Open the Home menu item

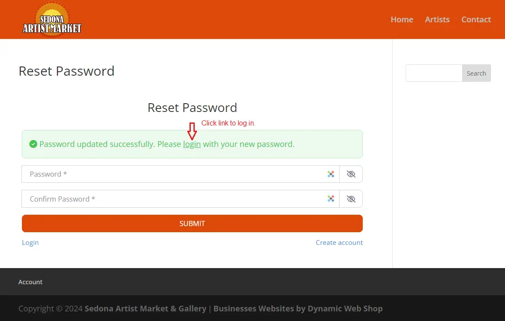(x=402, y=20)
